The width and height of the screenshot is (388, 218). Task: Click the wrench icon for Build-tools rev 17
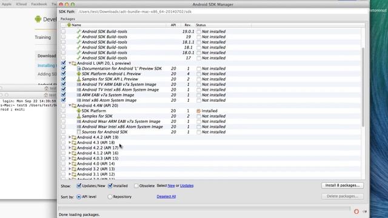[x=79, y=58]
